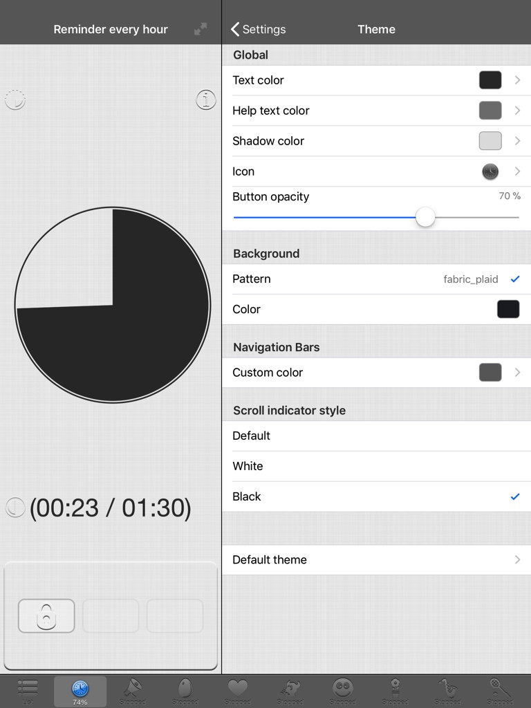Tap the Help text color gray swatch
This screenshot has height=708, width=531.
coord(490,111)
